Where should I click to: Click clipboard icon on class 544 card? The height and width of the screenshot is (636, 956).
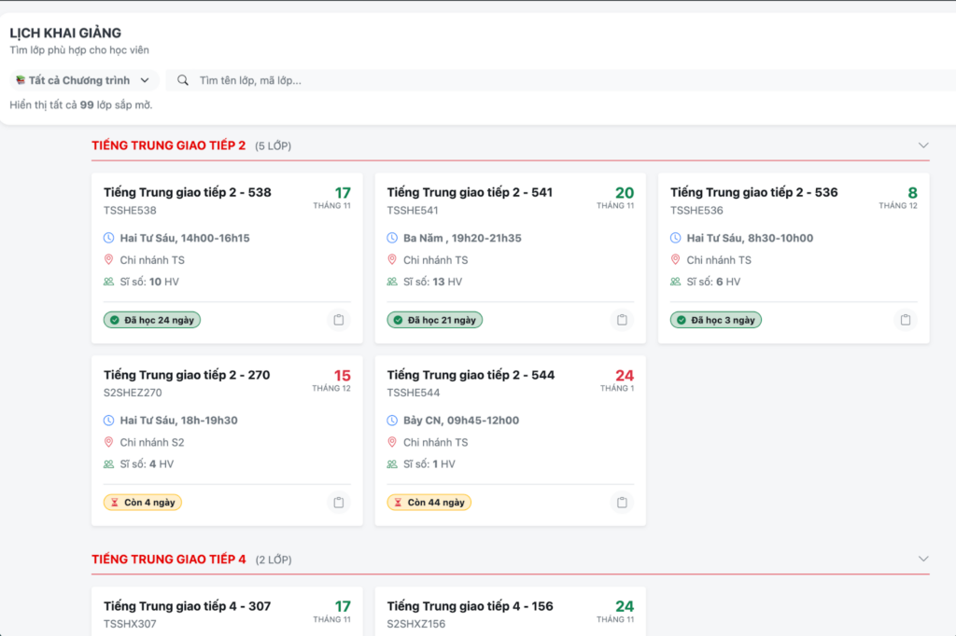click(622, 503)
